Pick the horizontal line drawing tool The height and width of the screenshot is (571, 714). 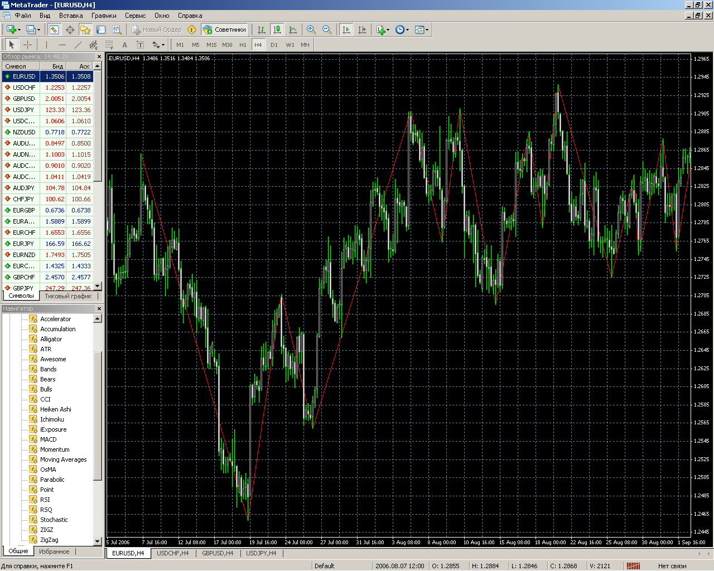pyautogui.click(x=62, y=45)
